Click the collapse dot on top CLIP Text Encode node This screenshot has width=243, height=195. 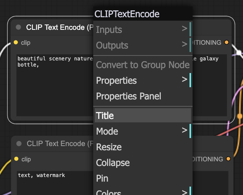[x=18, y=27]
